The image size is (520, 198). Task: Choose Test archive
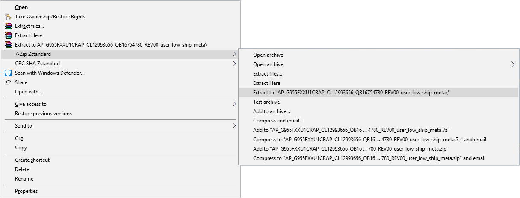[379, 102]
